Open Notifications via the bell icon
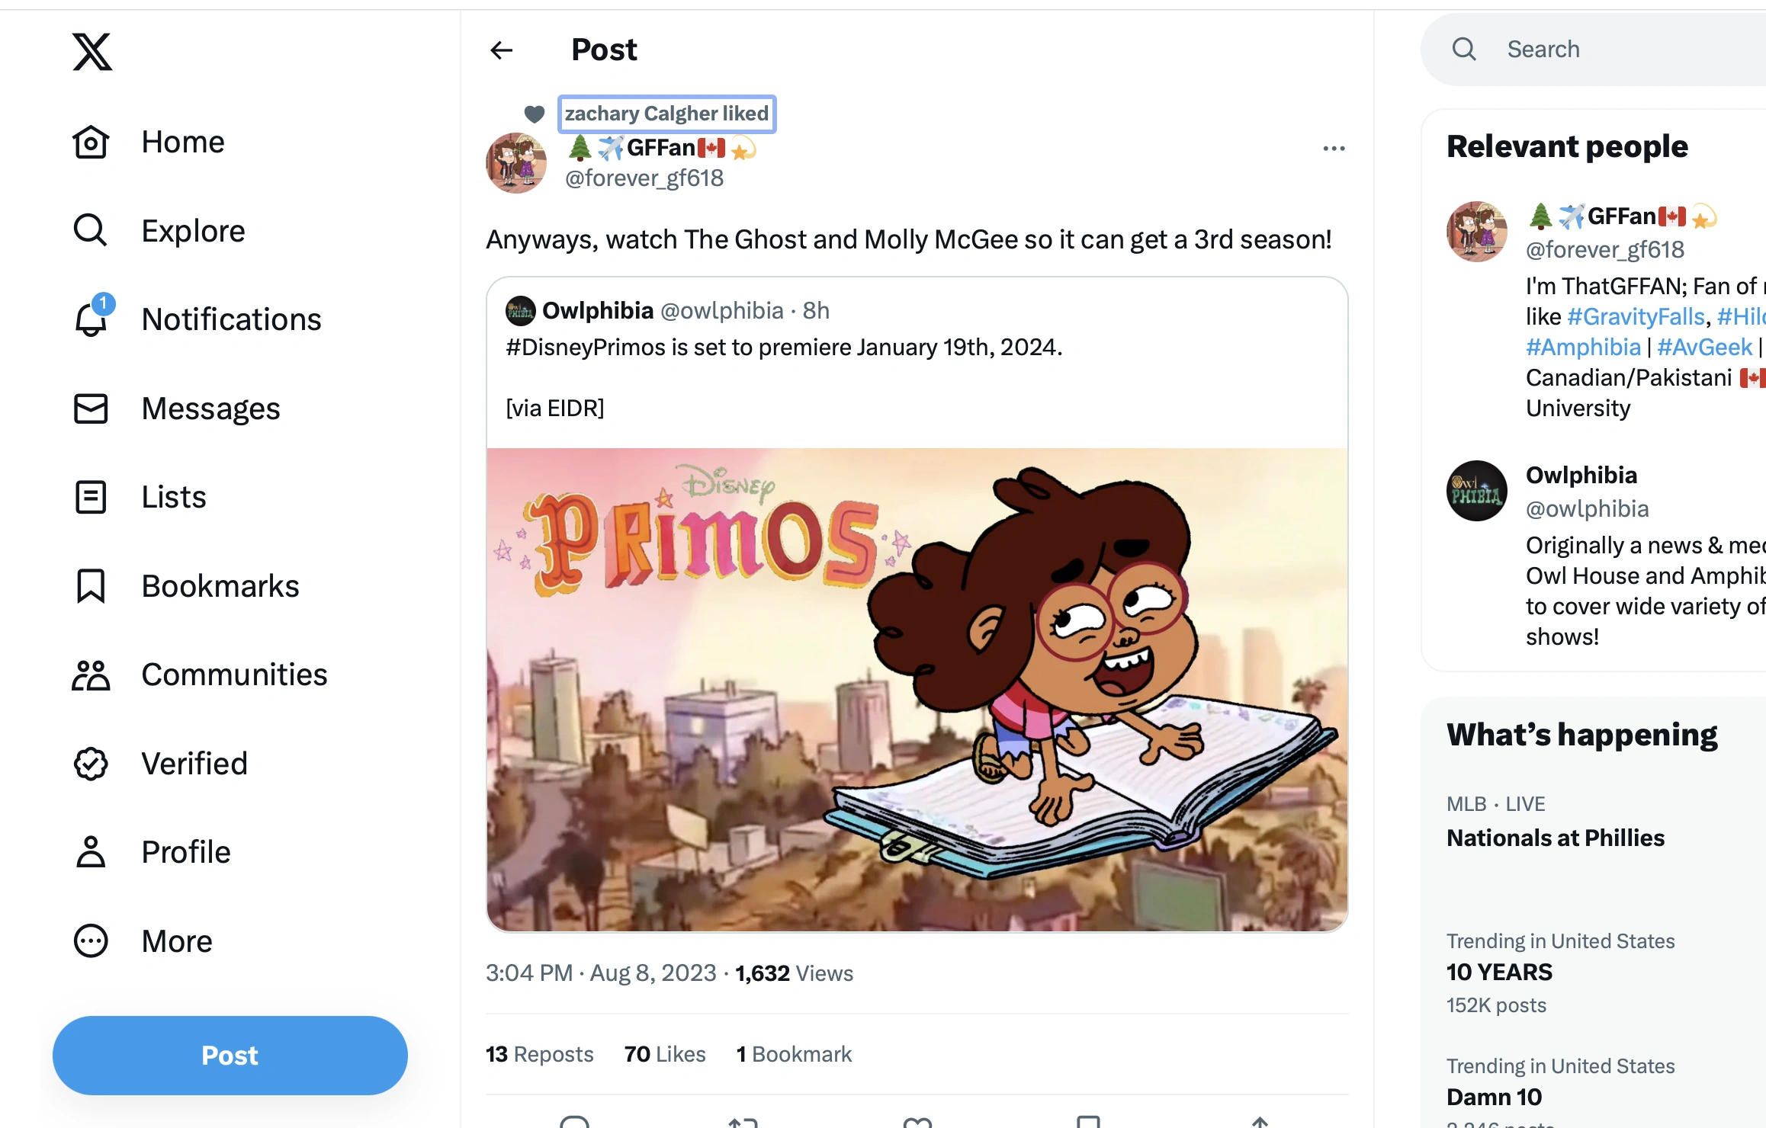Image resolution: width=1766 pixels, height=1128 pixels. click(x=91, y=319)
